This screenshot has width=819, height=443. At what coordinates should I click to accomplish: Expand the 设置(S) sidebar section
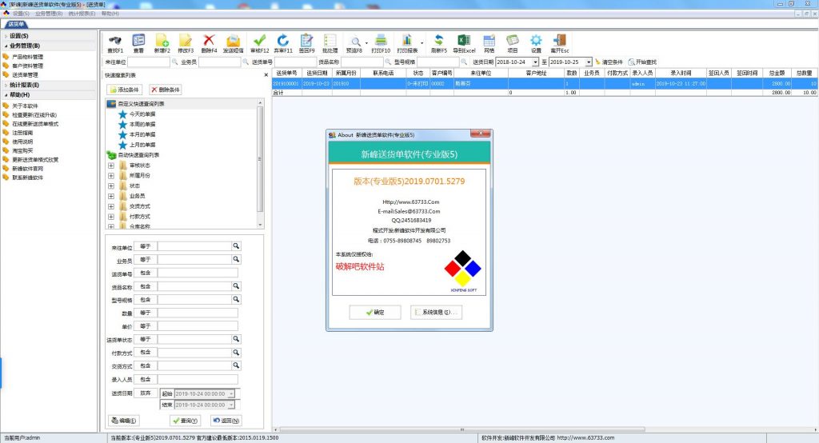(6, 35)
